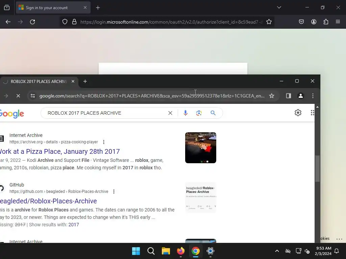346x259 pixels.
Task: Select the ROBLOX 2017 PLACES ARCHIVE Chrome tab
Action: click(x=39, y=82)
